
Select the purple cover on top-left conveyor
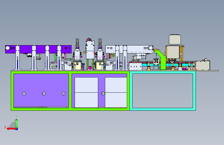[38, 49]
